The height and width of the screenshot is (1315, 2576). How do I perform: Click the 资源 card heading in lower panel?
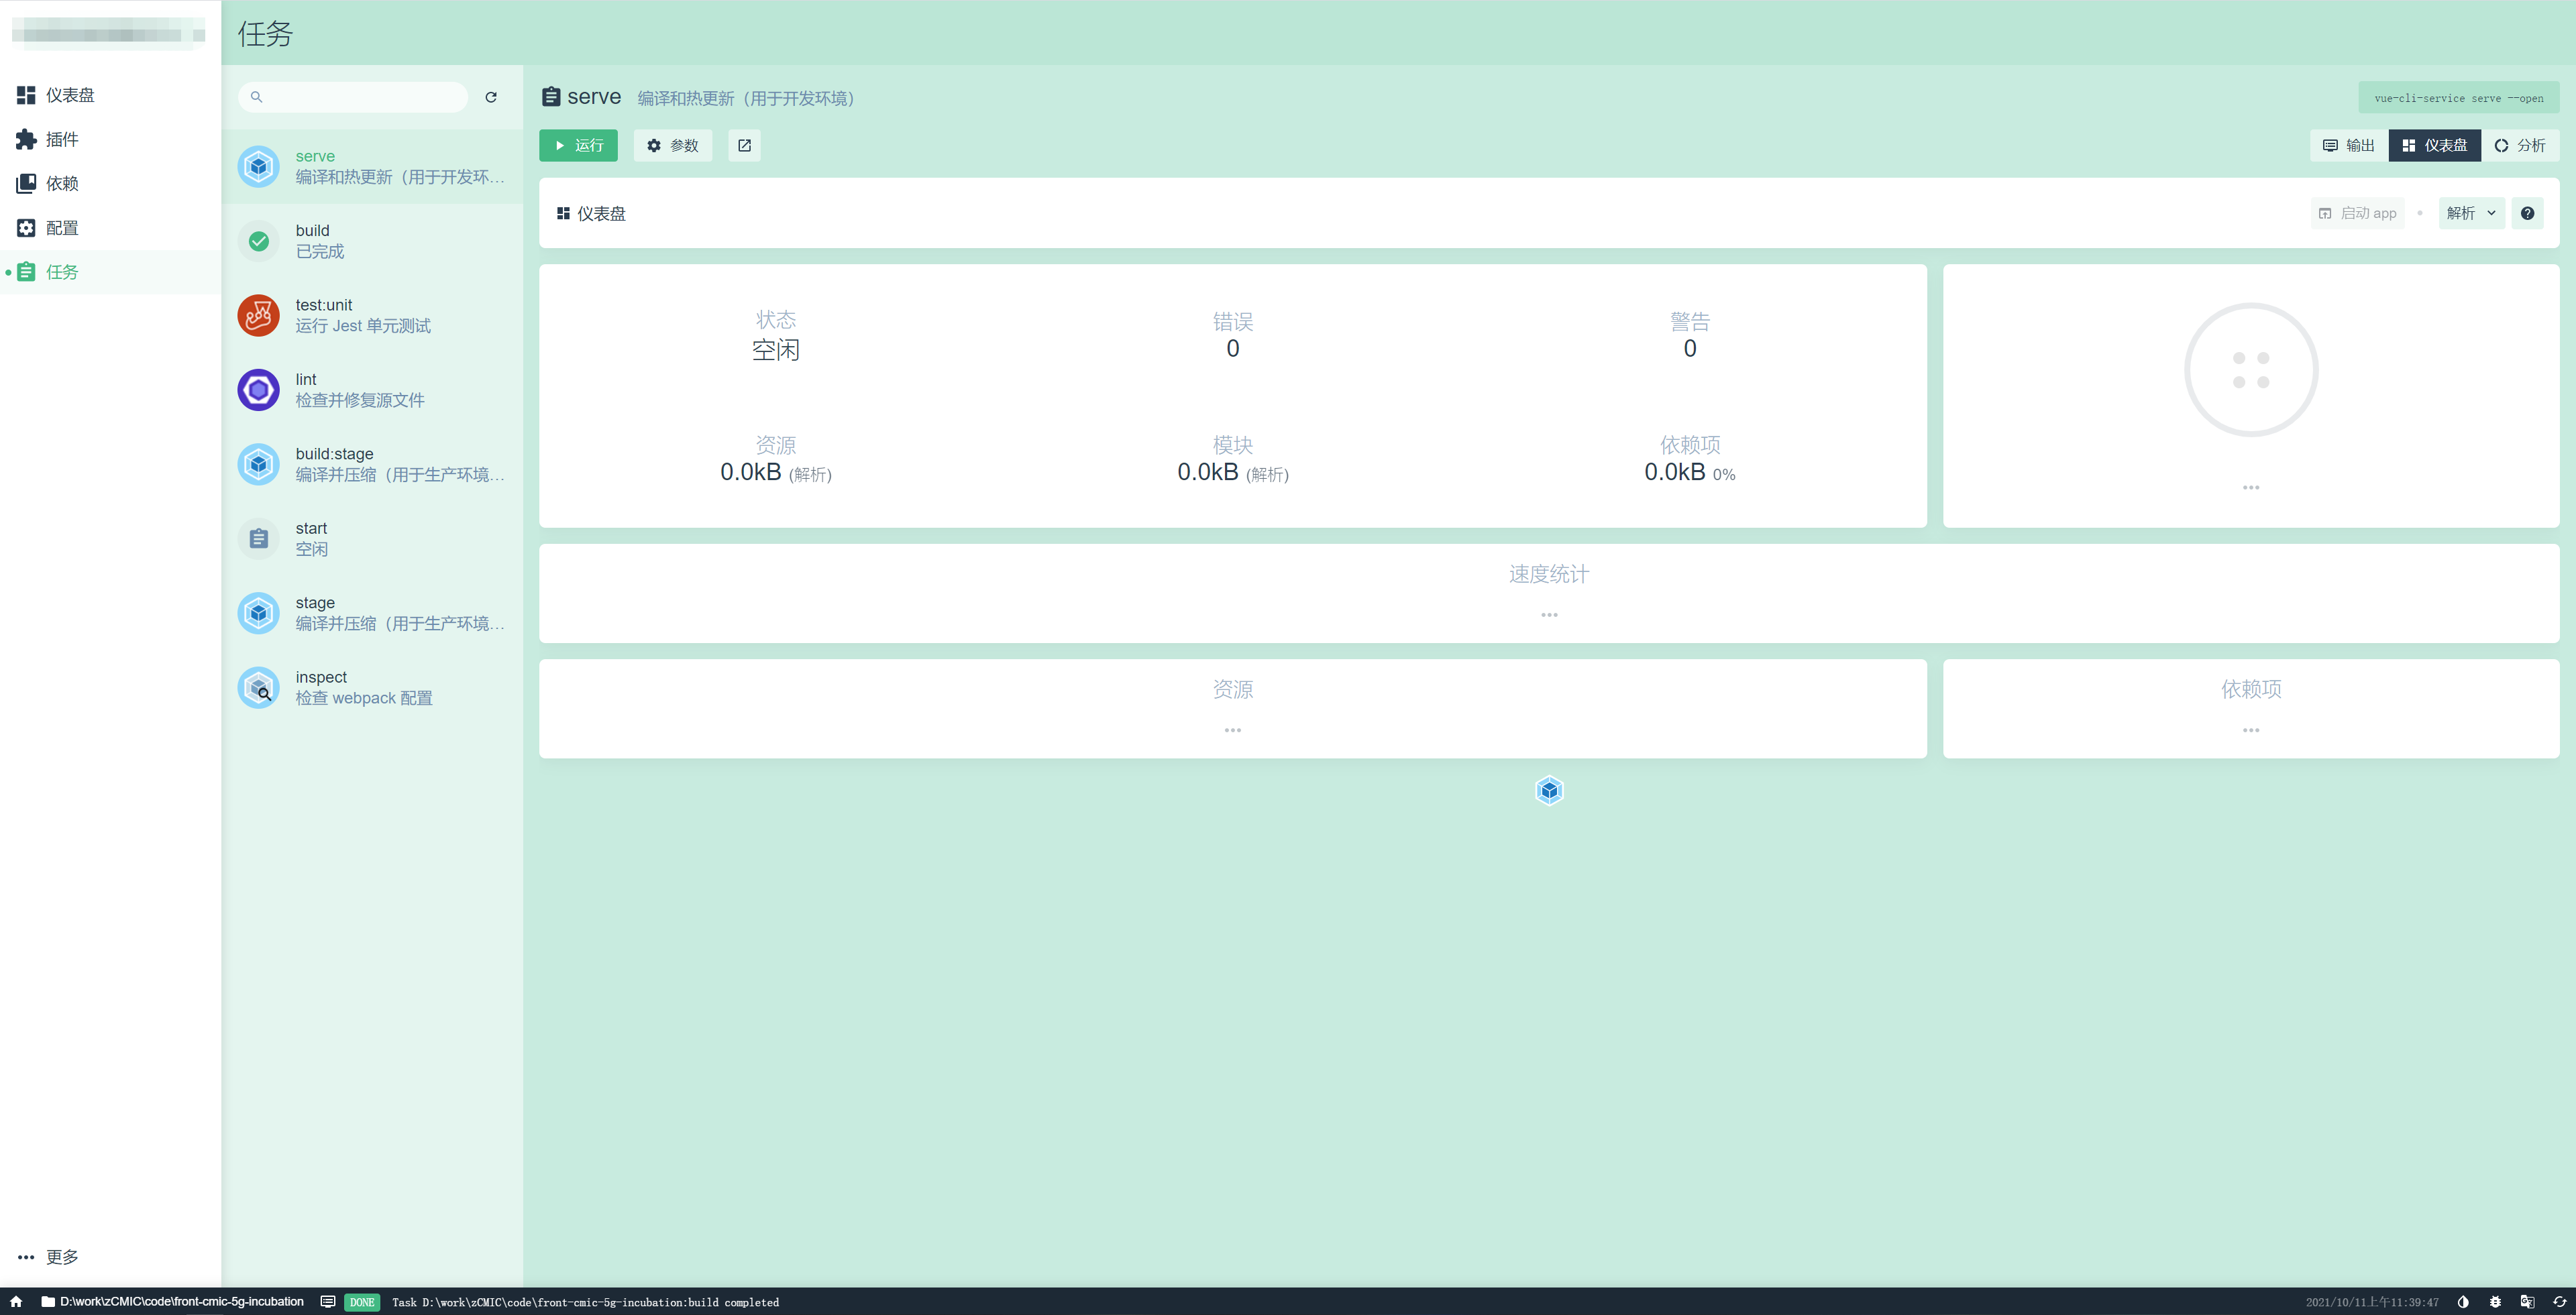1233,689
